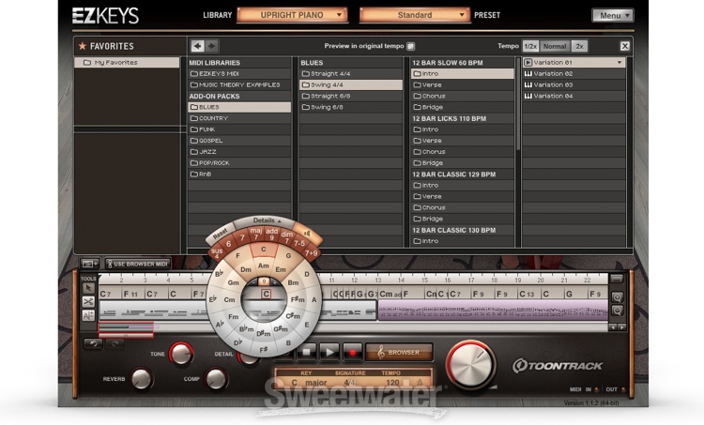Select the C13 chord block in timeline

pyautogui.click(x=528, y=294)
